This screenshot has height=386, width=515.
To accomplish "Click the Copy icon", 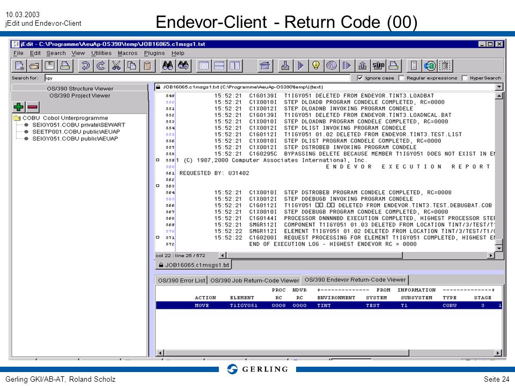I will 132,66.
